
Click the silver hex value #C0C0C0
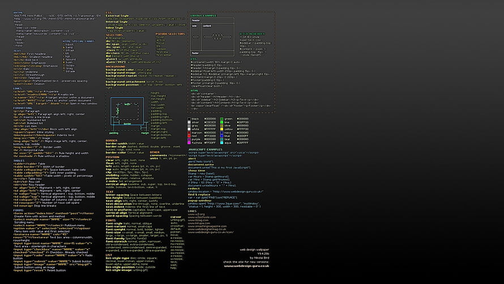coord(210,122)
